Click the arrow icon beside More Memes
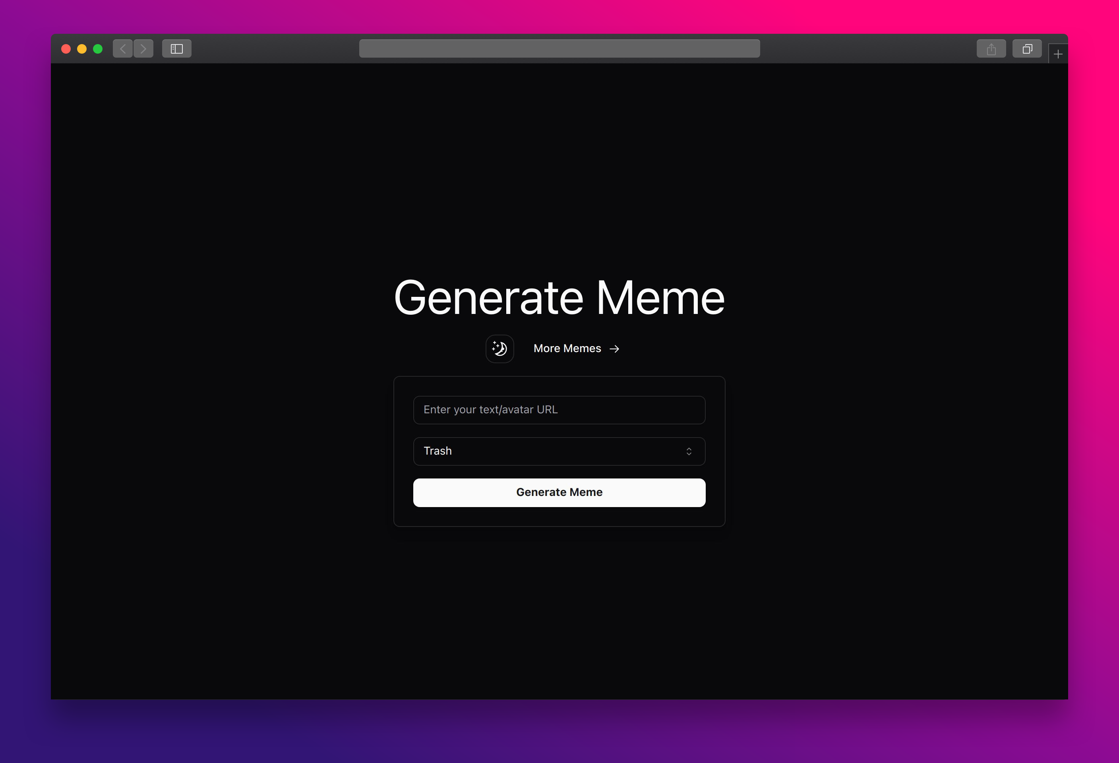 point(614,349)
